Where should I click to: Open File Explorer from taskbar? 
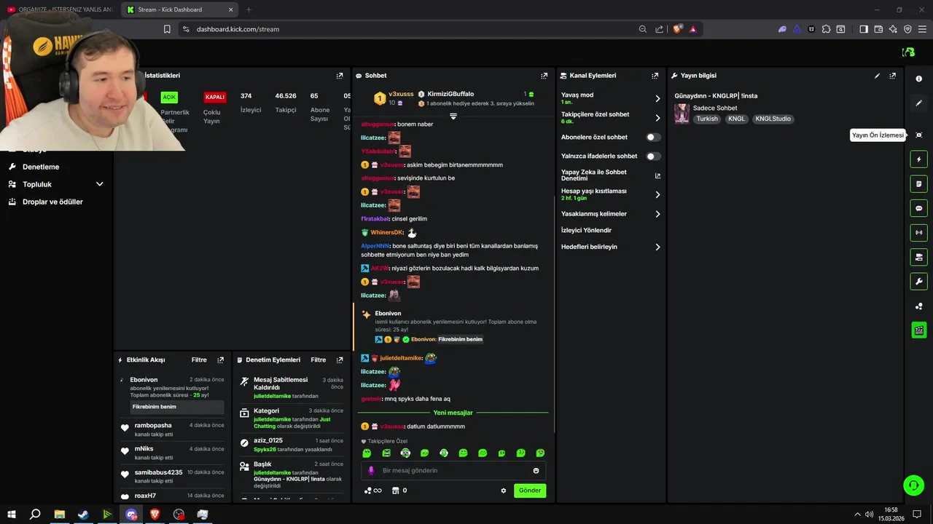coord(59,515)
